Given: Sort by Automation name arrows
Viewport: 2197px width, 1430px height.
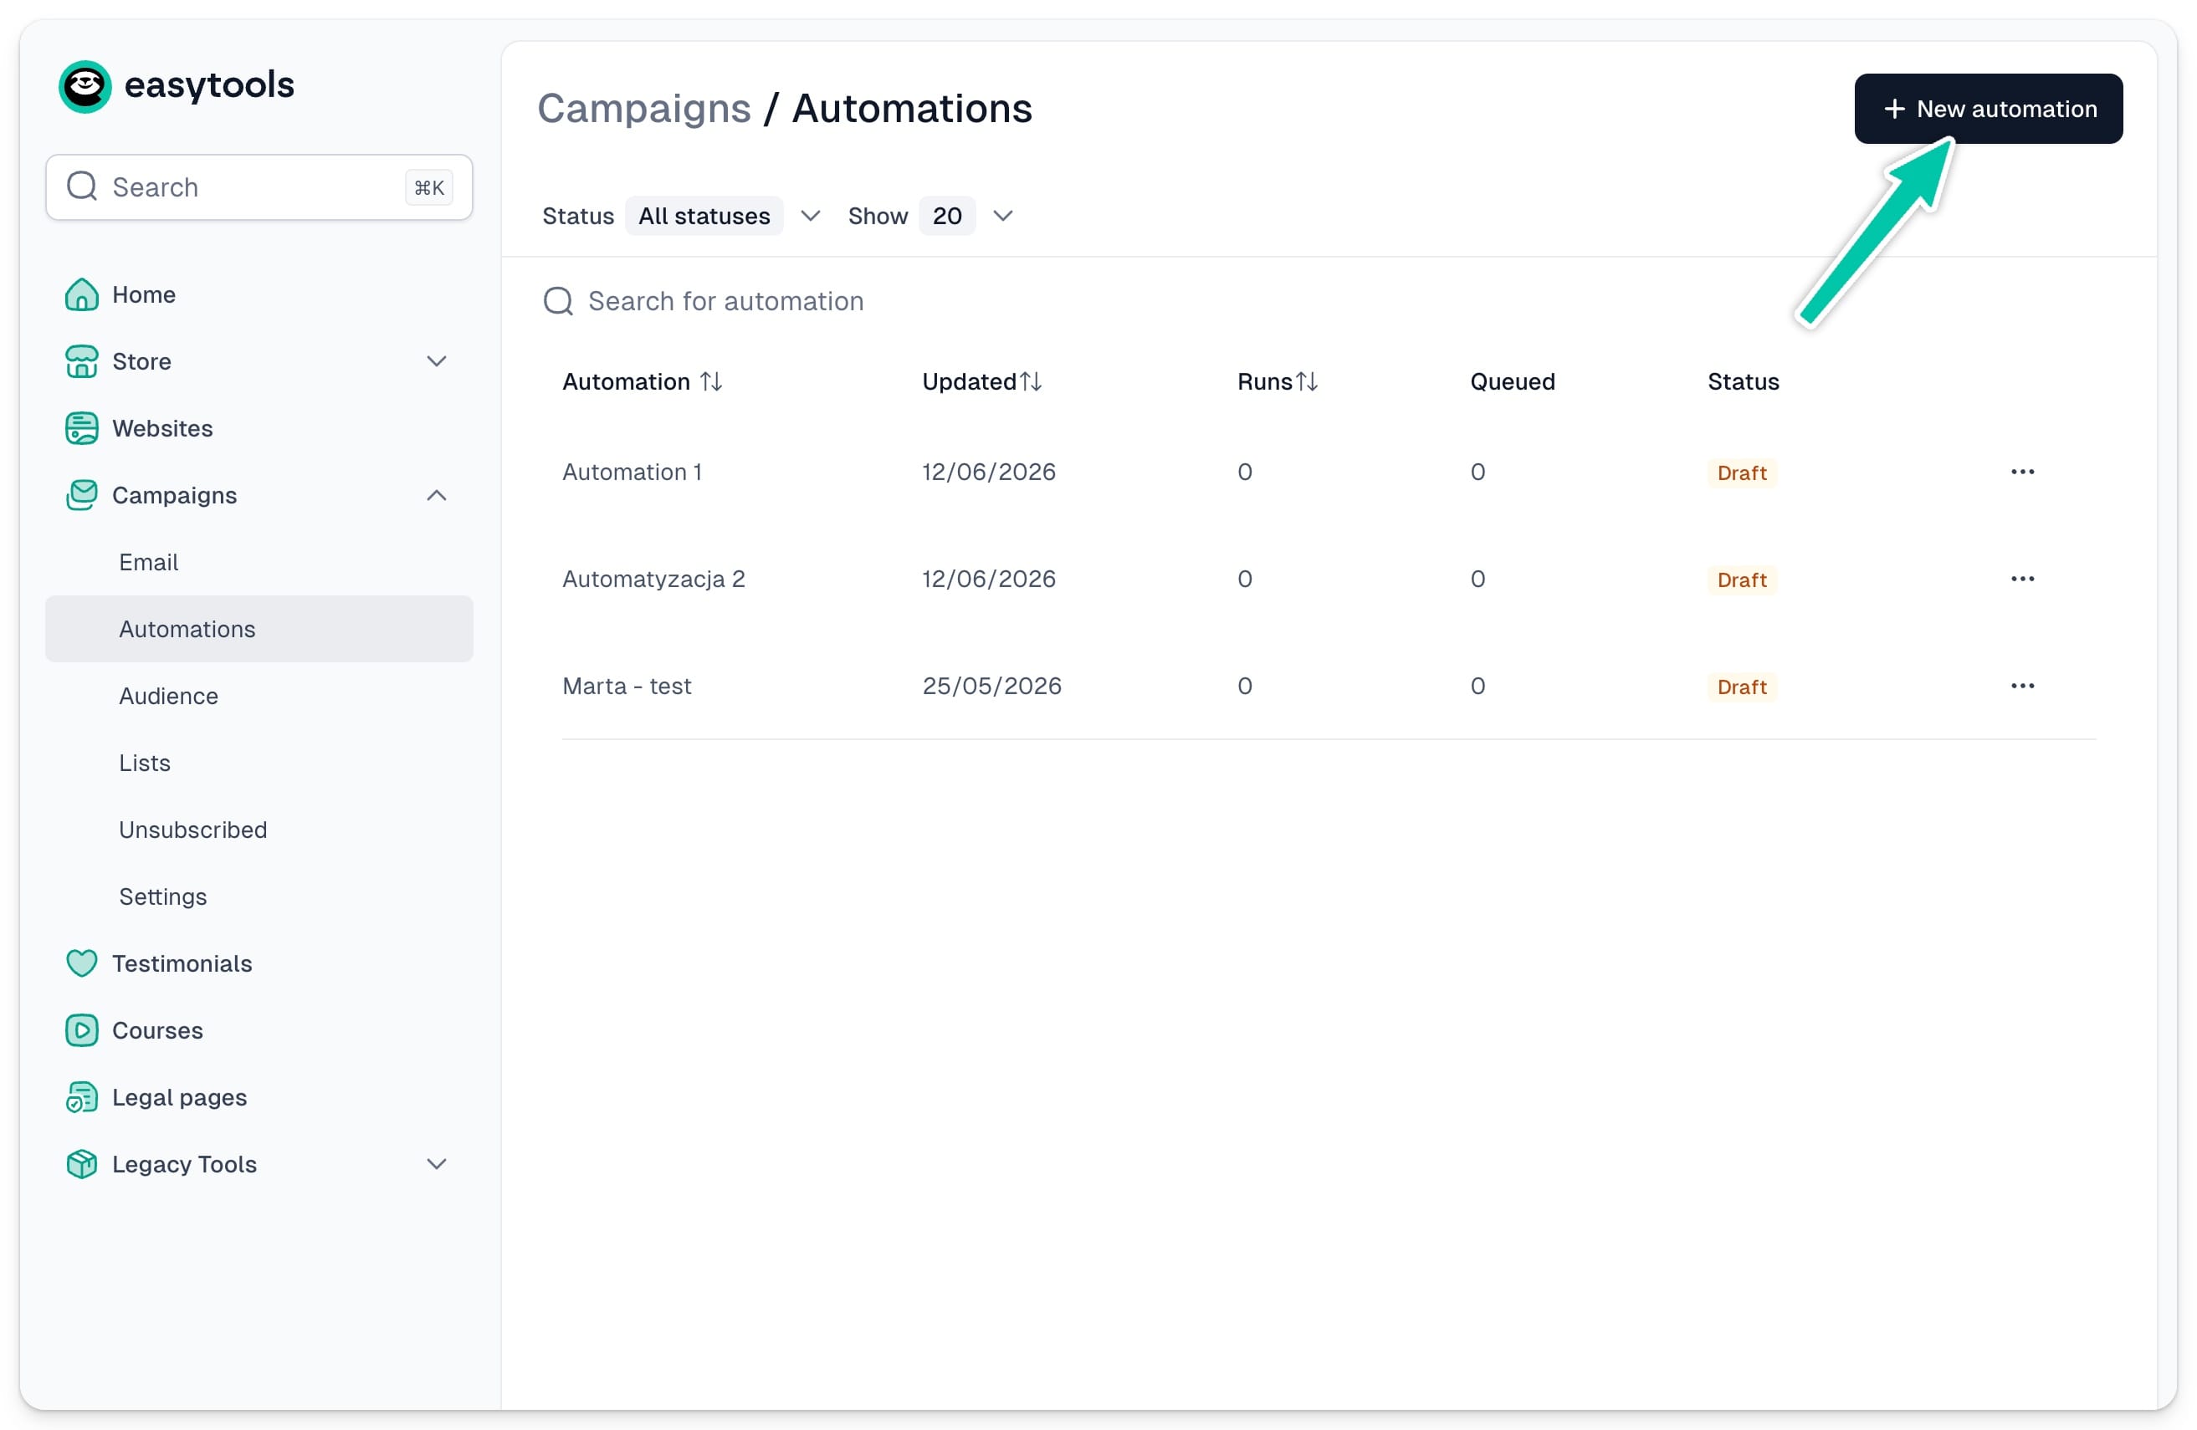Looking at the screenshot, I should (x=711, y=382).
